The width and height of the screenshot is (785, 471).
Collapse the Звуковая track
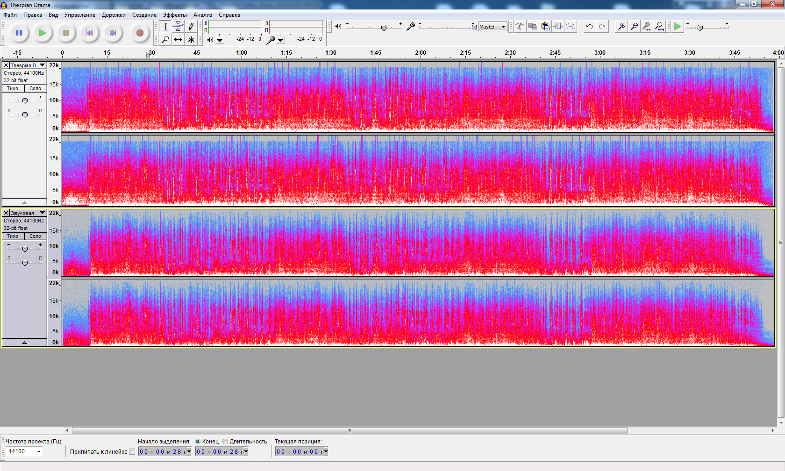click(24, 343)
